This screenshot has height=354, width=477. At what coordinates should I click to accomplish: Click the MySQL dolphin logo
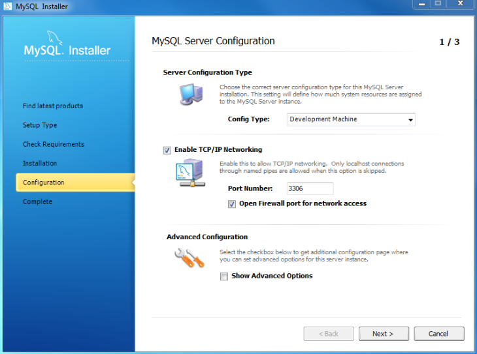pyautogui.click(x=55, y=38)
